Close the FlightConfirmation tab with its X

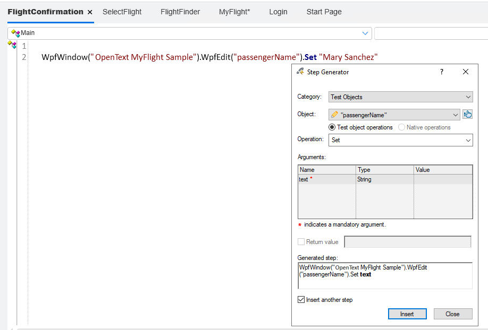point(90,12)
